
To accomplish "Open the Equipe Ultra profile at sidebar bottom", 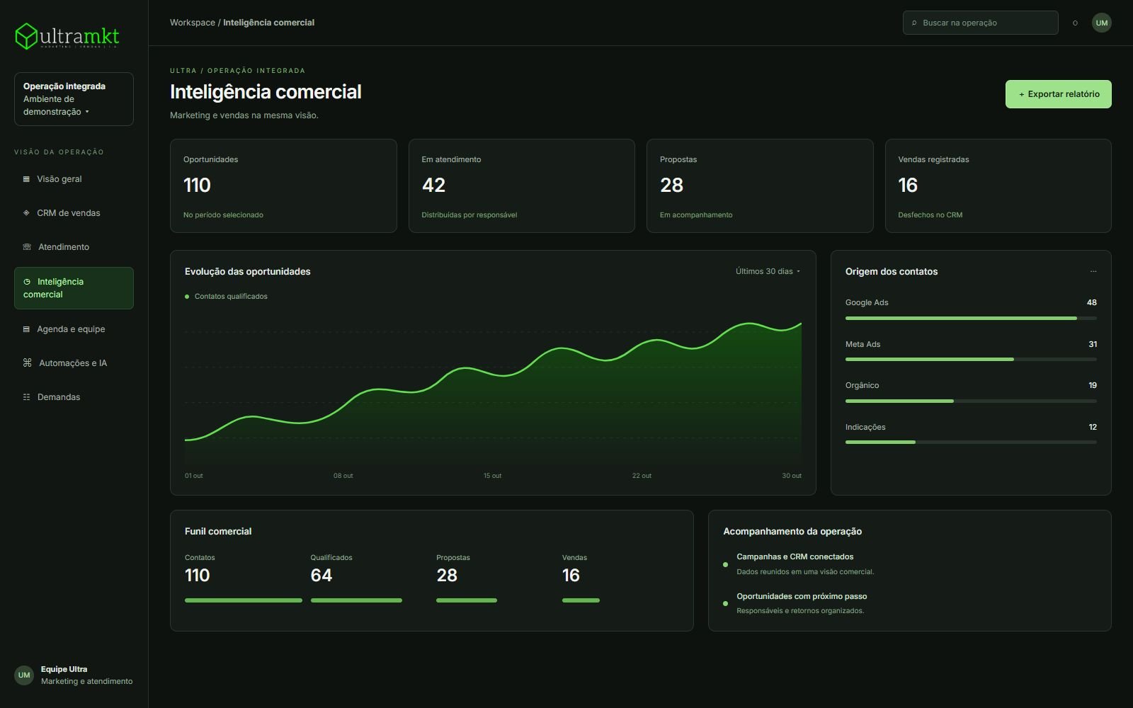I will [74, 675].
